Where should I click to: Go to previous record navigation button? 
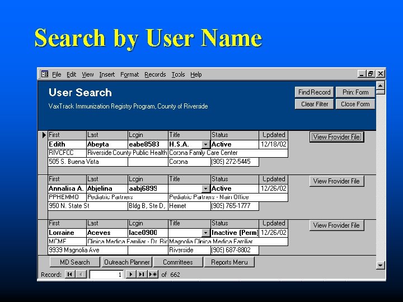pos(81,275)
